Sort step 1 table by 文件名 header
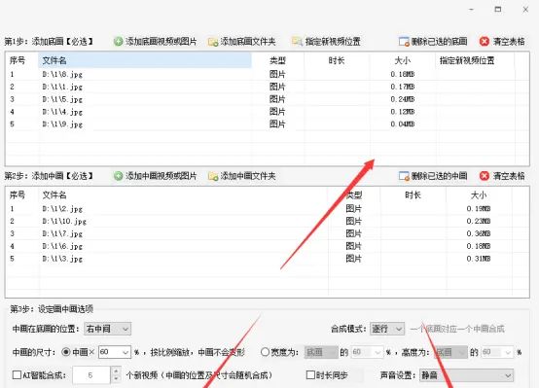The width and height of the screenshot is (539, 388). (x=145, y=61)
